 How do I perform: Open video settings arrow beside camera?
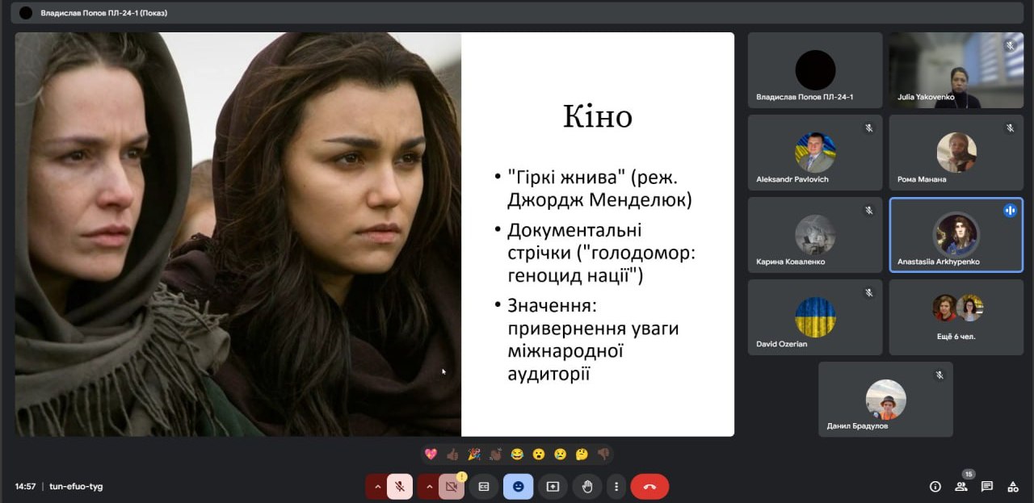point(428,487)
